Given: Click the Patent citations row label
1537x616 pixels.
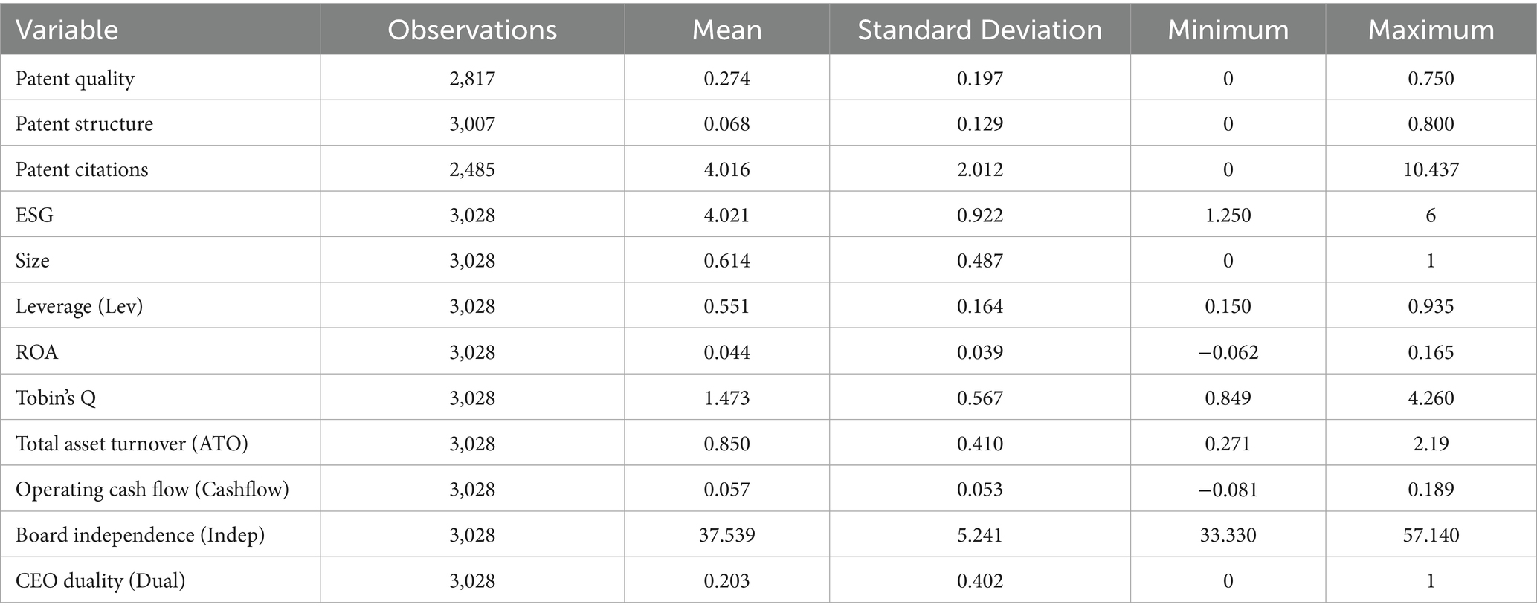Looking at the screenshot, I should 82,170.
